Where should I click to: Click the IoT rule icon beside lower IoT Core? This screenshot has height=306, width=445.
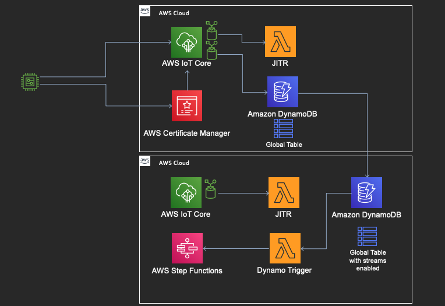click(210, 189)
